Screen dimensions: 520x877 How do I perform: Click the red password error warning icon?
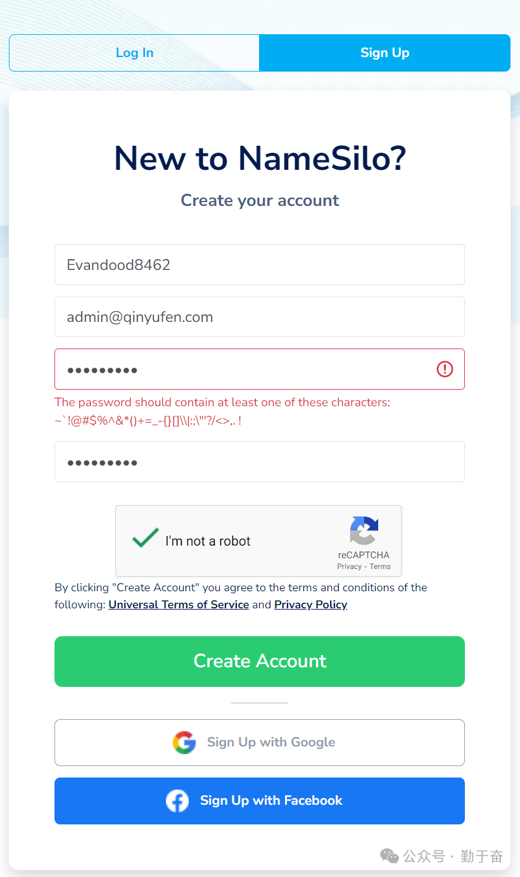[x=445, y=369]
